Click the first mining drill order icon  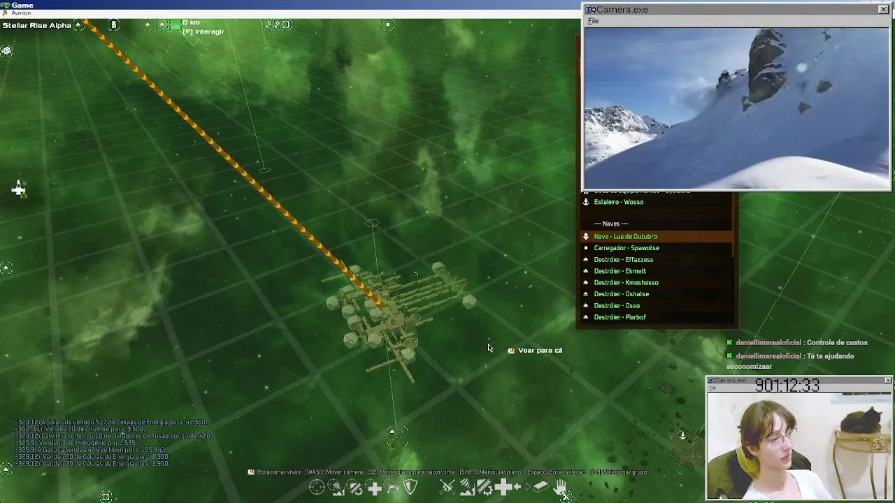tap(336, 487)
